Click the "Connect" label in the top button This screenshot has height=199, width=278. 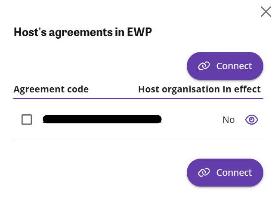[x=234, y=66]
